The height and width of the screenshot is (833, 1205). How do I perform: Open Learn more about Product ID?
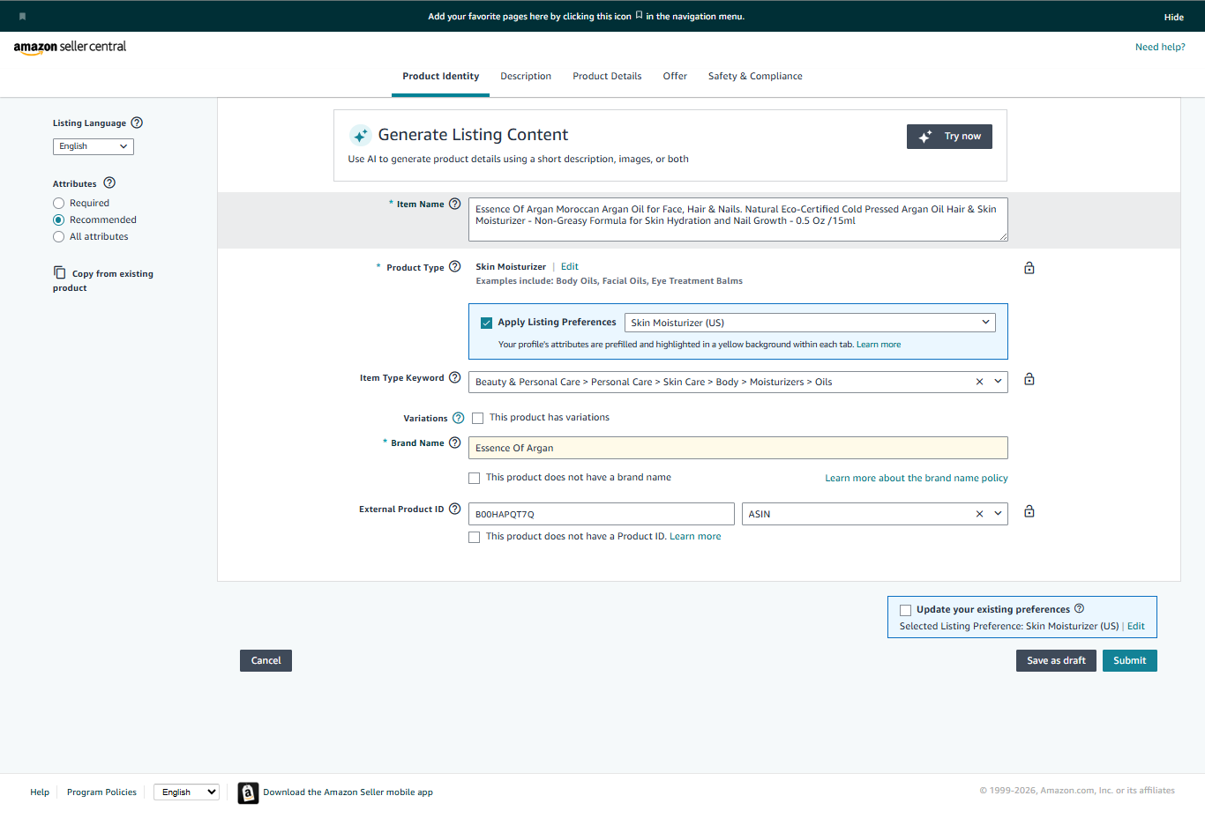click(x=695, y=537)
